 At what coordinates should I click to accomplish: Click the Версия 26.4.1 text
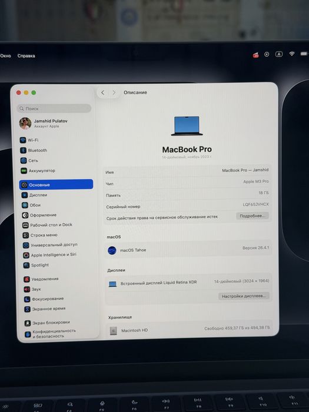click(255, 248)
